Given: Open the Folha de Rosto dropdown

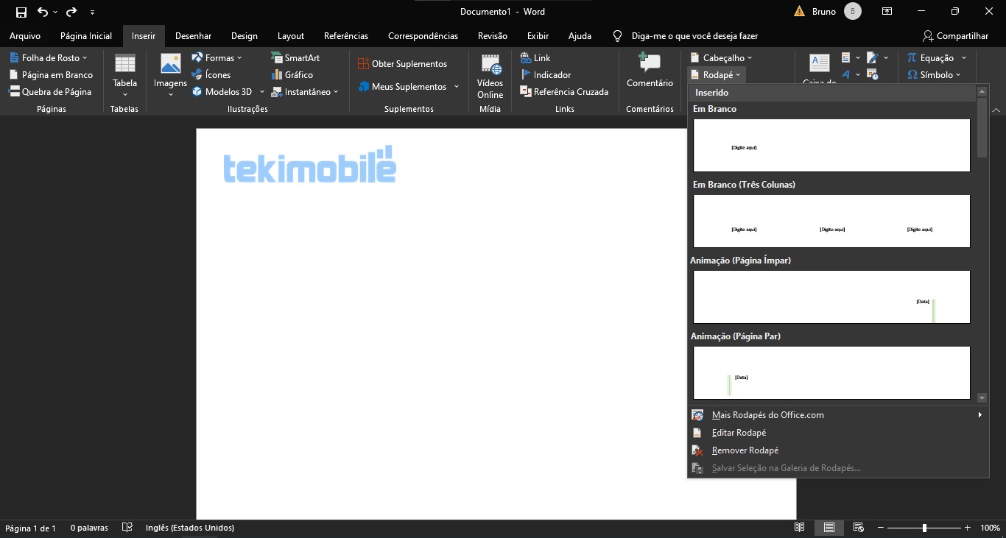Looking at the screenshot, I should click(x=49, y=57).
